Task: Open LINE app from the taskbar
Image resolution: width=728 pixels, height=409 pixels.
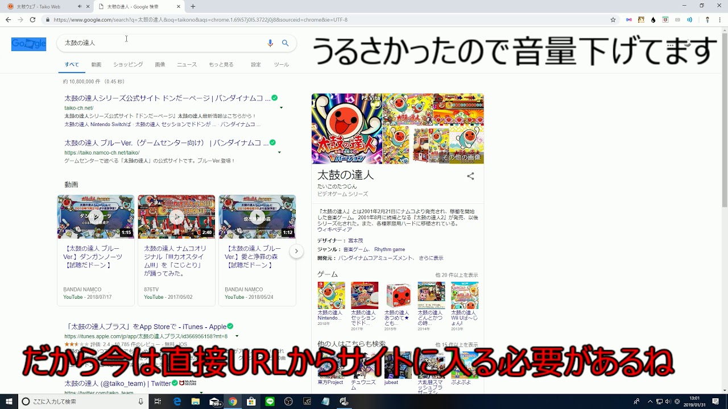Action: (270, 402)
